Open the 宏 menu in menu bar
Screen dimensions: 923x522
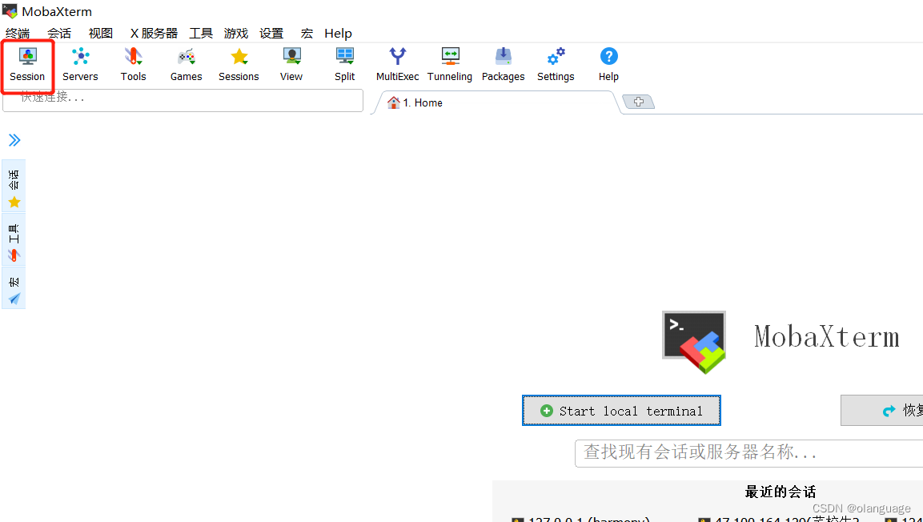(x=307, y=34)
